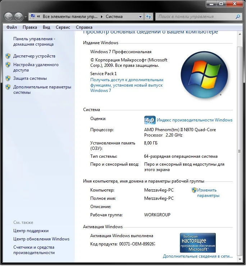
Task: Click the vertical scrollbar thumb
Action: coord(240,151)
